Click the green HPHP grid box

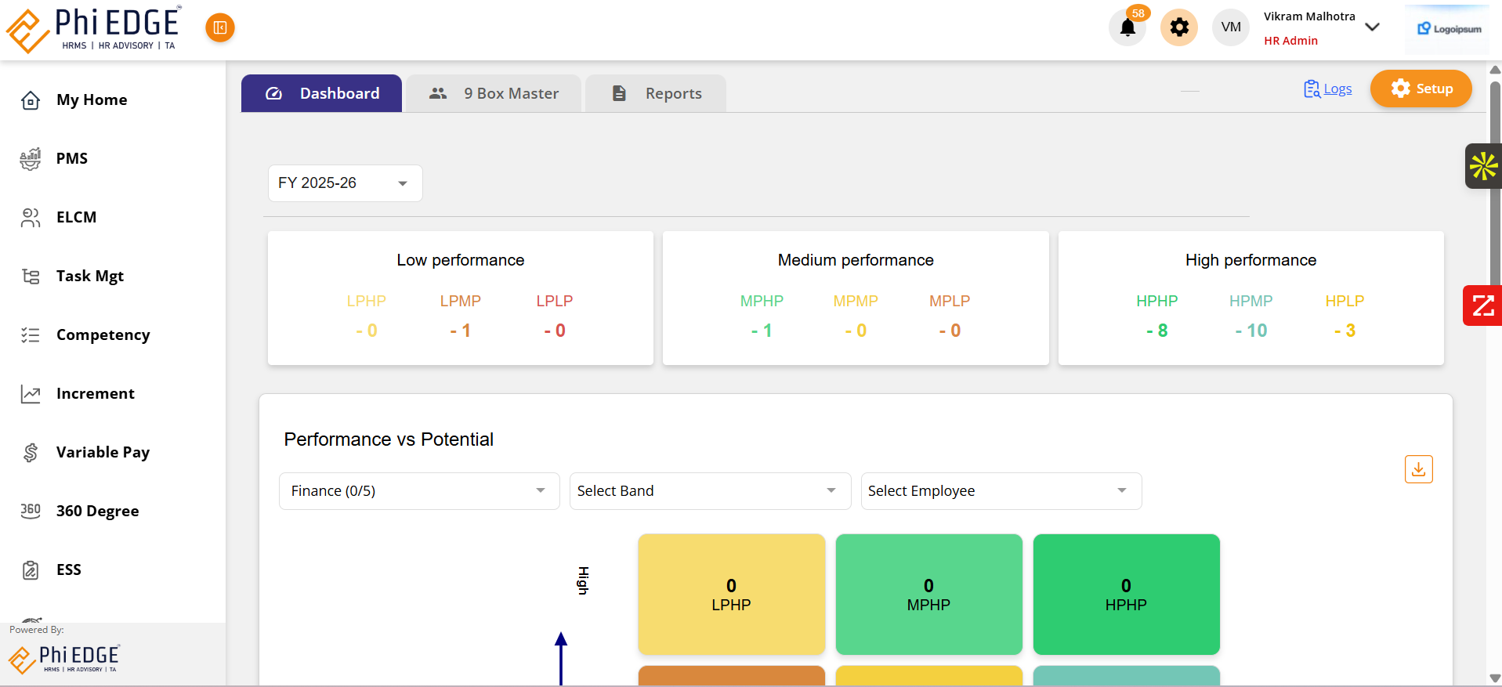pyautogui.click(x=1126, y=595)
